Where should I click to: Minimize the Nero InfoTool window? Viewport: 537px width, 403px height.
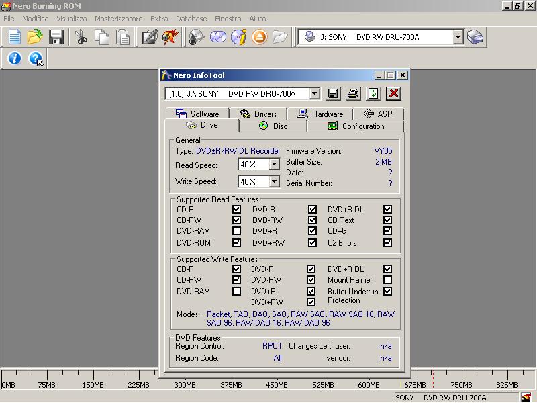click(379, 75)
